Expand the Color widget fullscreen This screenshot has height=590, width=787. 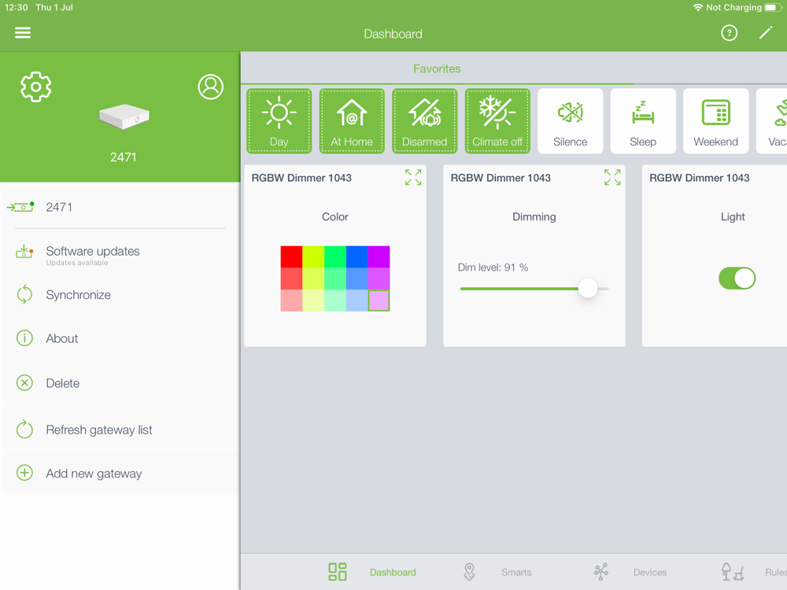pos(413,177)
